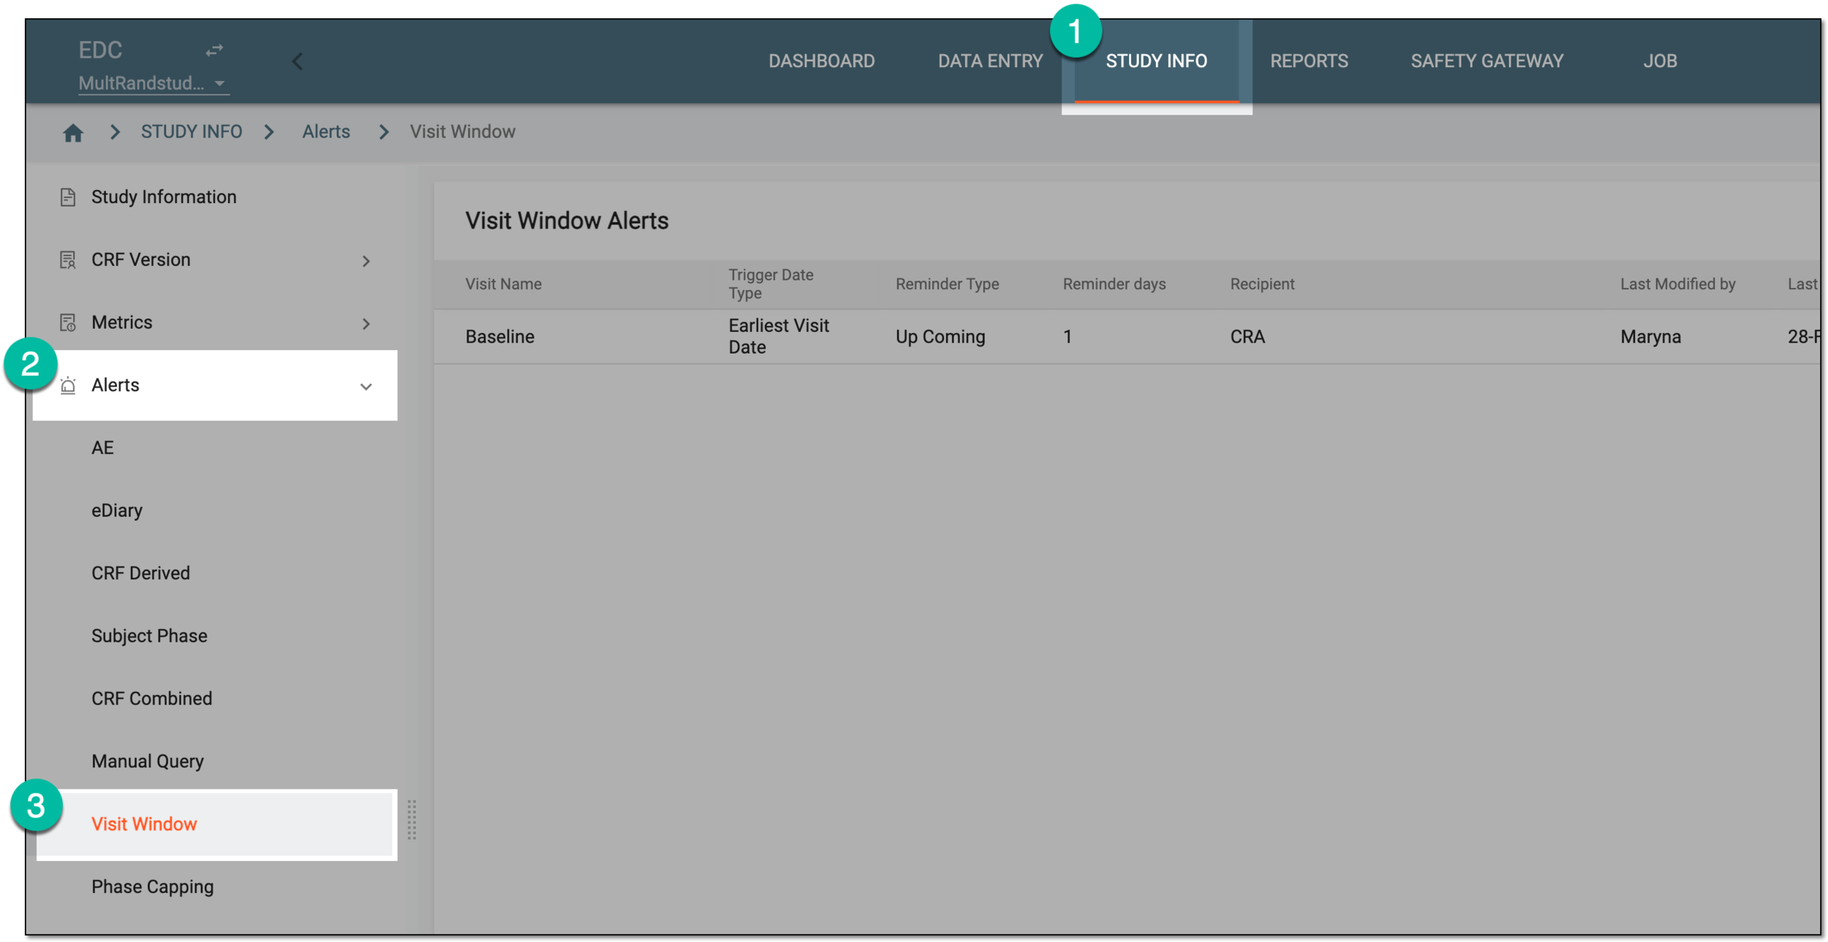Click the CRA recipient cell
The image size is (1828, 942).
(x=1247, y=337)
